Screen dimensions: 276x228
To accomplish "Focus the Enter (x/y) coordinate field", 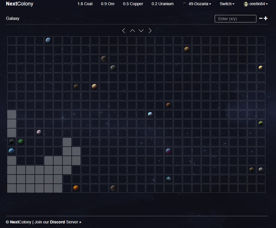I will point(235,19).
